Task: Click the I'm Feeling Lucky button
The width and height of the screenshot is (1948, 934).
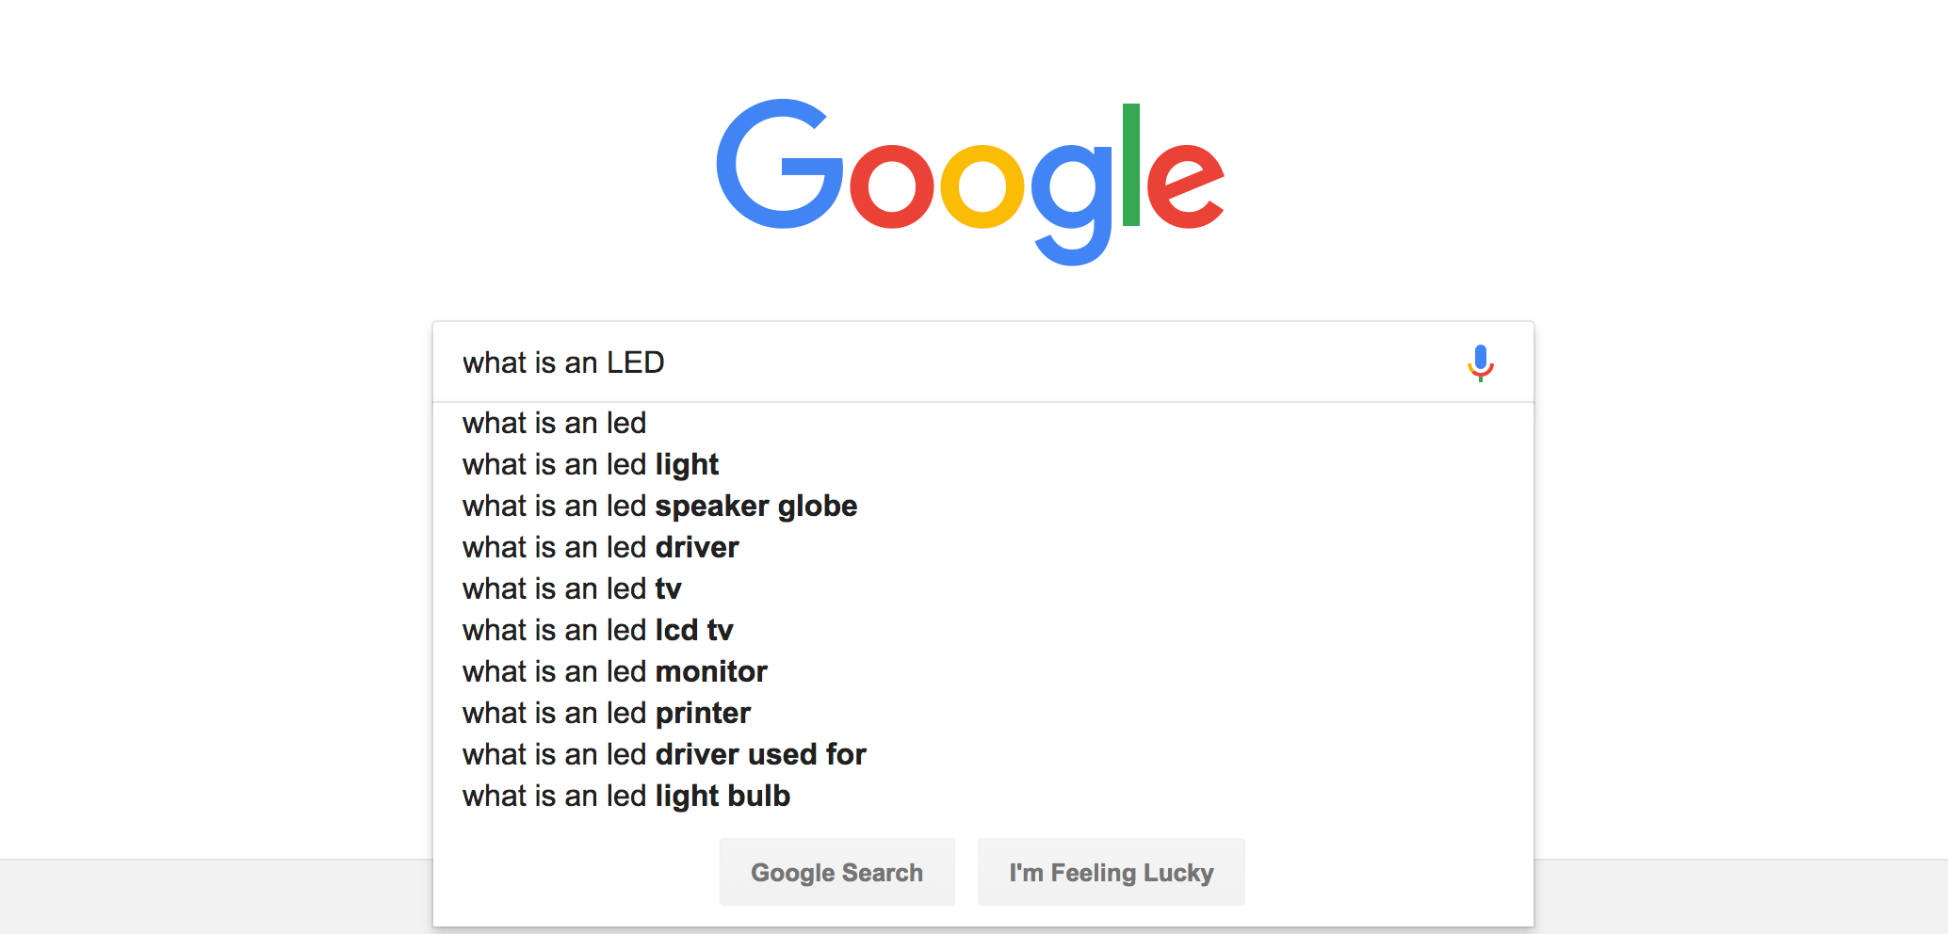Action: click(1112, 872)
